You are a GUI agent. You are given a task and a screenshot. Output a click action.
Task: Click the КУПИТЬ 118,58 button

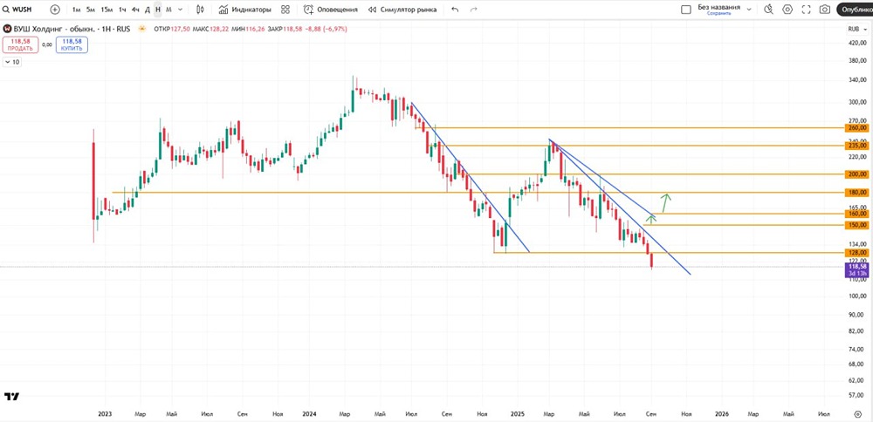(72, 44)
